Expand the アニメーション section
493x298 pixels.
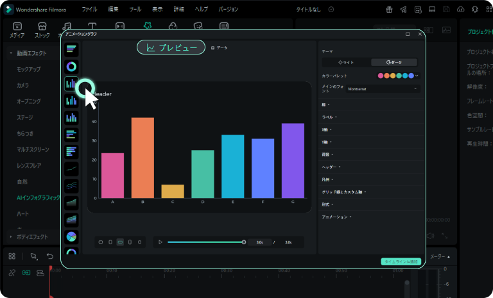click(x=336, y=217)
